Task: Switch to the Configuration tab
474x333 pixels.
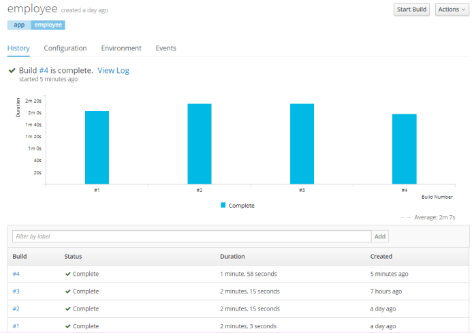Action: 65,48
